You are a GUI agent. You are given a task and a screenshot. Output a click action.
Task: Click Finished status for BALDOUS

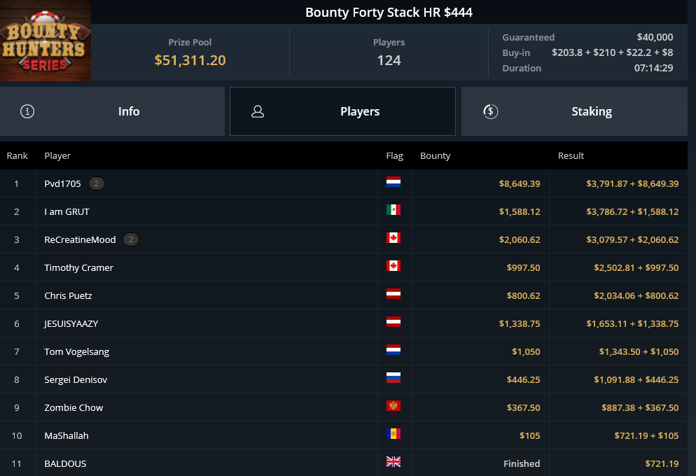[522, 463]
